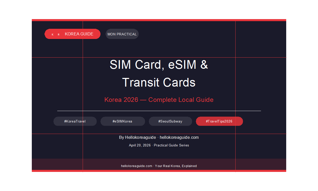Click the #KoreaTravel hashtag pill
Image resolution: width=318 pixels, height=191 pixels.
(75, 121)
